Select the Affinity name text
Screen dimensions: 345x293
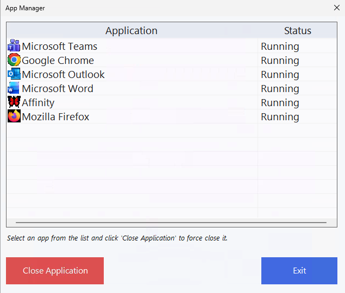click(38, 103)
